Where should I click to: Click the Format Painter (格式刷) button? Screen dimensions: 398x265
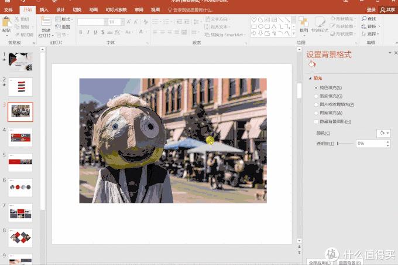[25, 35]
